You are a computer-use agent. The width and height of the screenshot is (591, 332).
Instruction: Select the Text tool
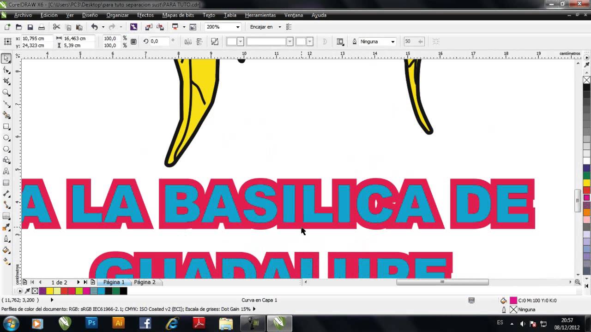click(x=6, y=172)
